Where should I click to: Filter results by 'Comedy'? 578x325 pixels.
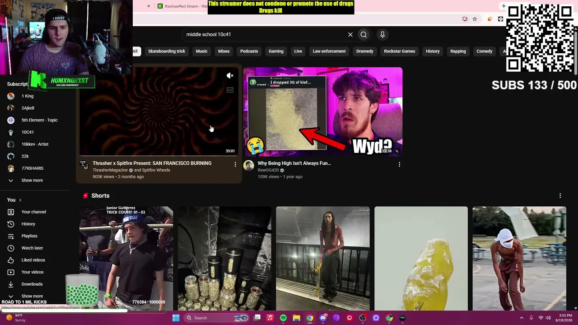point(485,51)
